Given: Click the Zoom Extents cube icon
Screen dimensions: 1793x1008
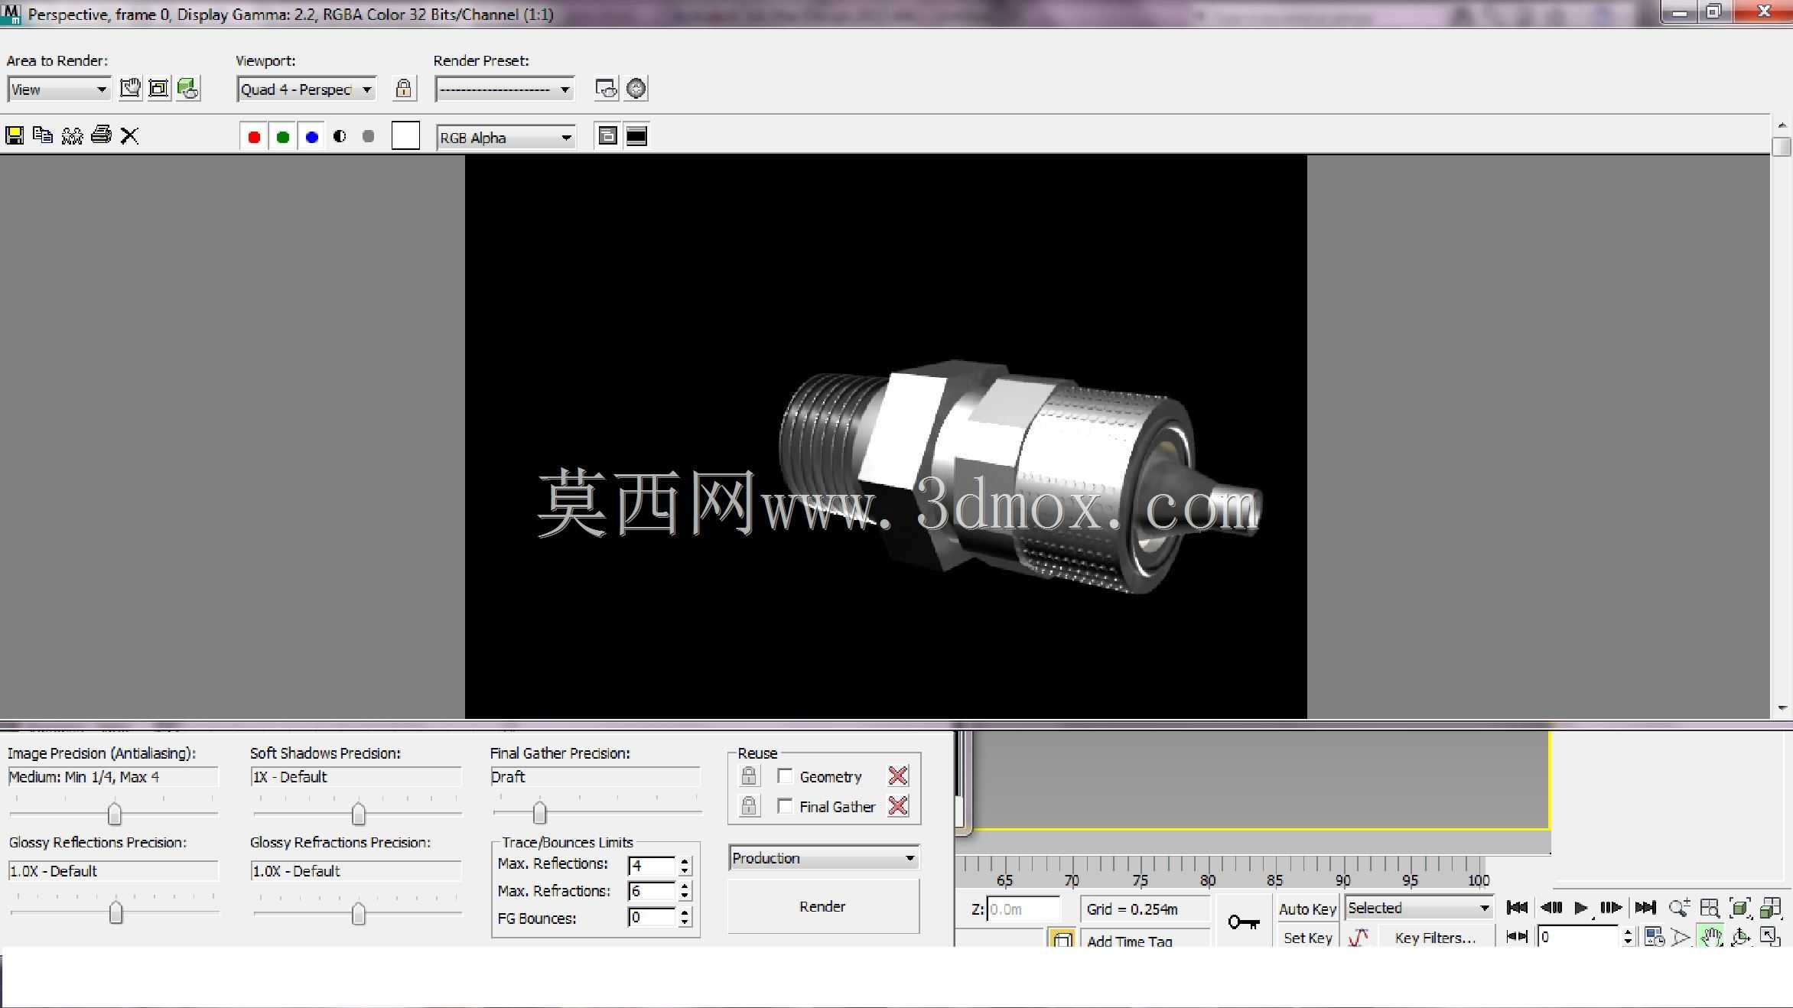Looking at the screenshot, I should tap(1740, 908).
